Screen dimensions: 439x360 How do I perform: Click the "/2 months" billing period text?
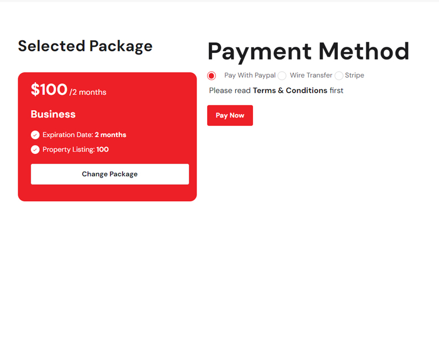click(x=88, y=92)
